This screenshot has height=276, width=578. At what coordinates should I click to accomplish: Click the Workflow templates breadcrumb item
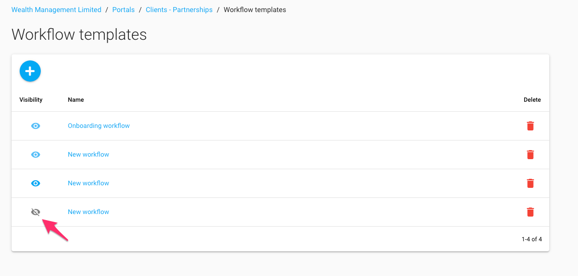(x=255, y=10)
